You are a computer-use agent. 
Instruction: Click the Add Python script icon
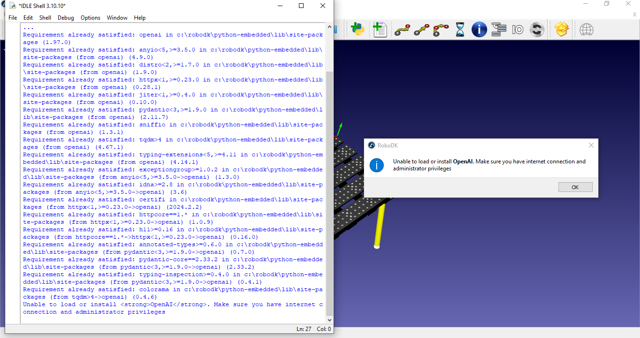pyautogui.click(x=358, y=29)
